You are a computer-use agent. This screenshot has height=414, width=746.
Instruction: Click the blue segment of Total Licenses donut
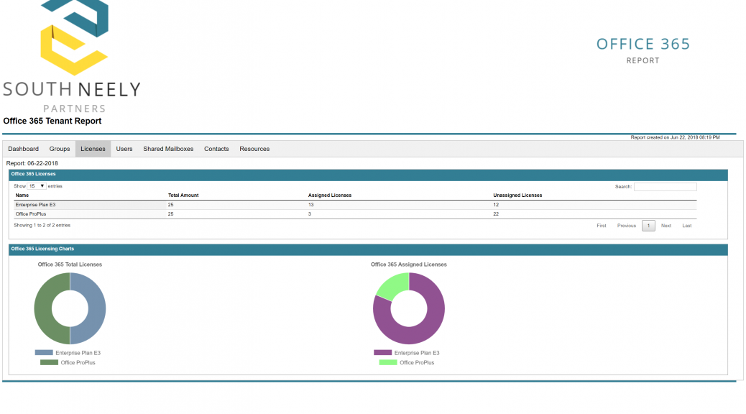tap(96, 308)
